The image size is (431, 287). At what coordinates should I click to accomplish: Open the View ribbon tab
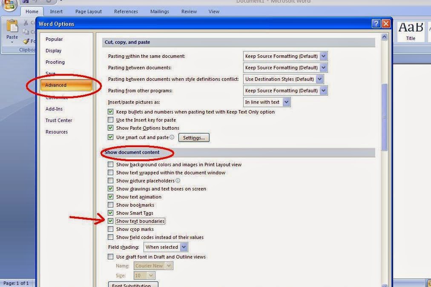point(214,11)
